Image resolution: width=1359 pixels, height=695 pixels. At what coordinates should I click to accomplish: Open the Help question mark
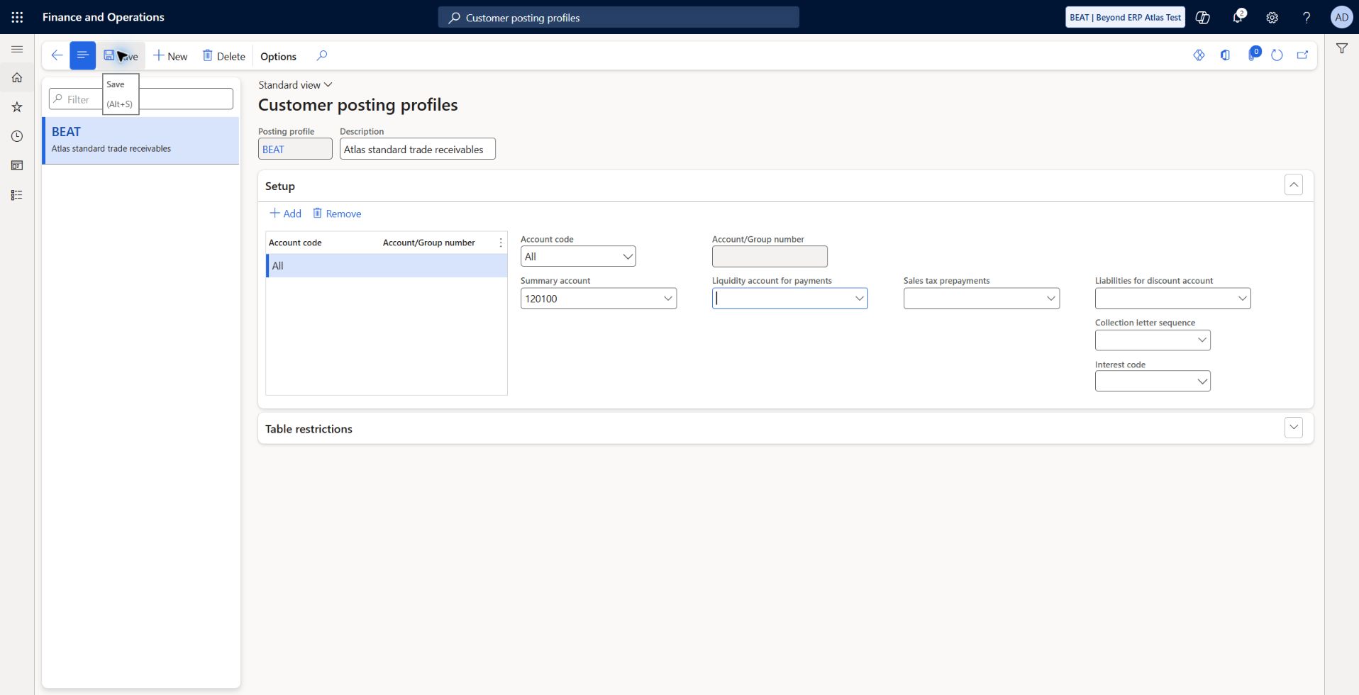(1307, 17)
